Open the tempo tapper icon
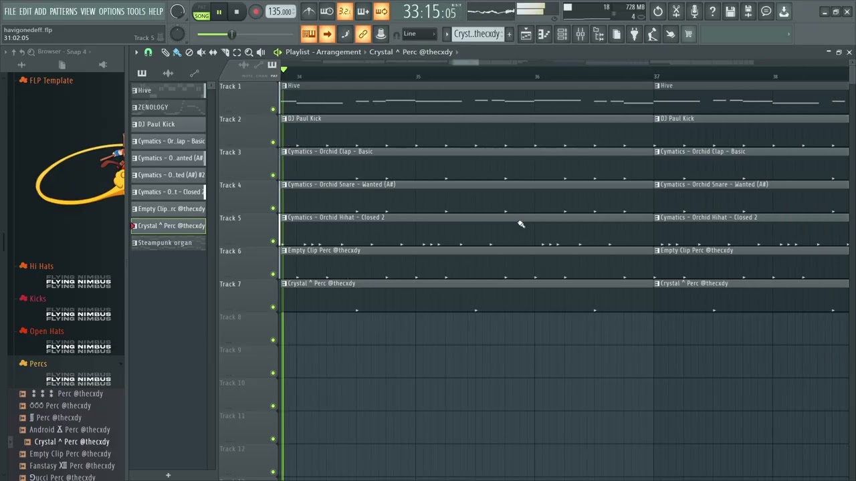Screen dimensions: 856x481 pyautogui.click(x=653, y=34)
